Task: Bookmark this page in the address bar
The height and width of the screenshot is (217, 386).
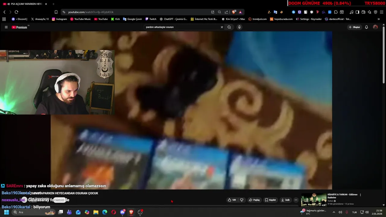Action: click(x=56, y=12)
